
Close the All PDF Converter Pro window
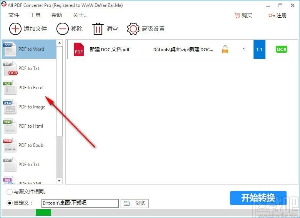pyautogui.click(x=293, y=5)
